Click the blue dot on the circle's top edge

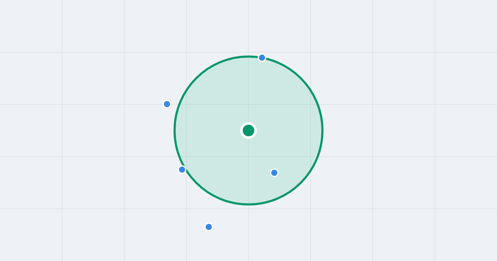pyautogui.click(x=262, y=58)
